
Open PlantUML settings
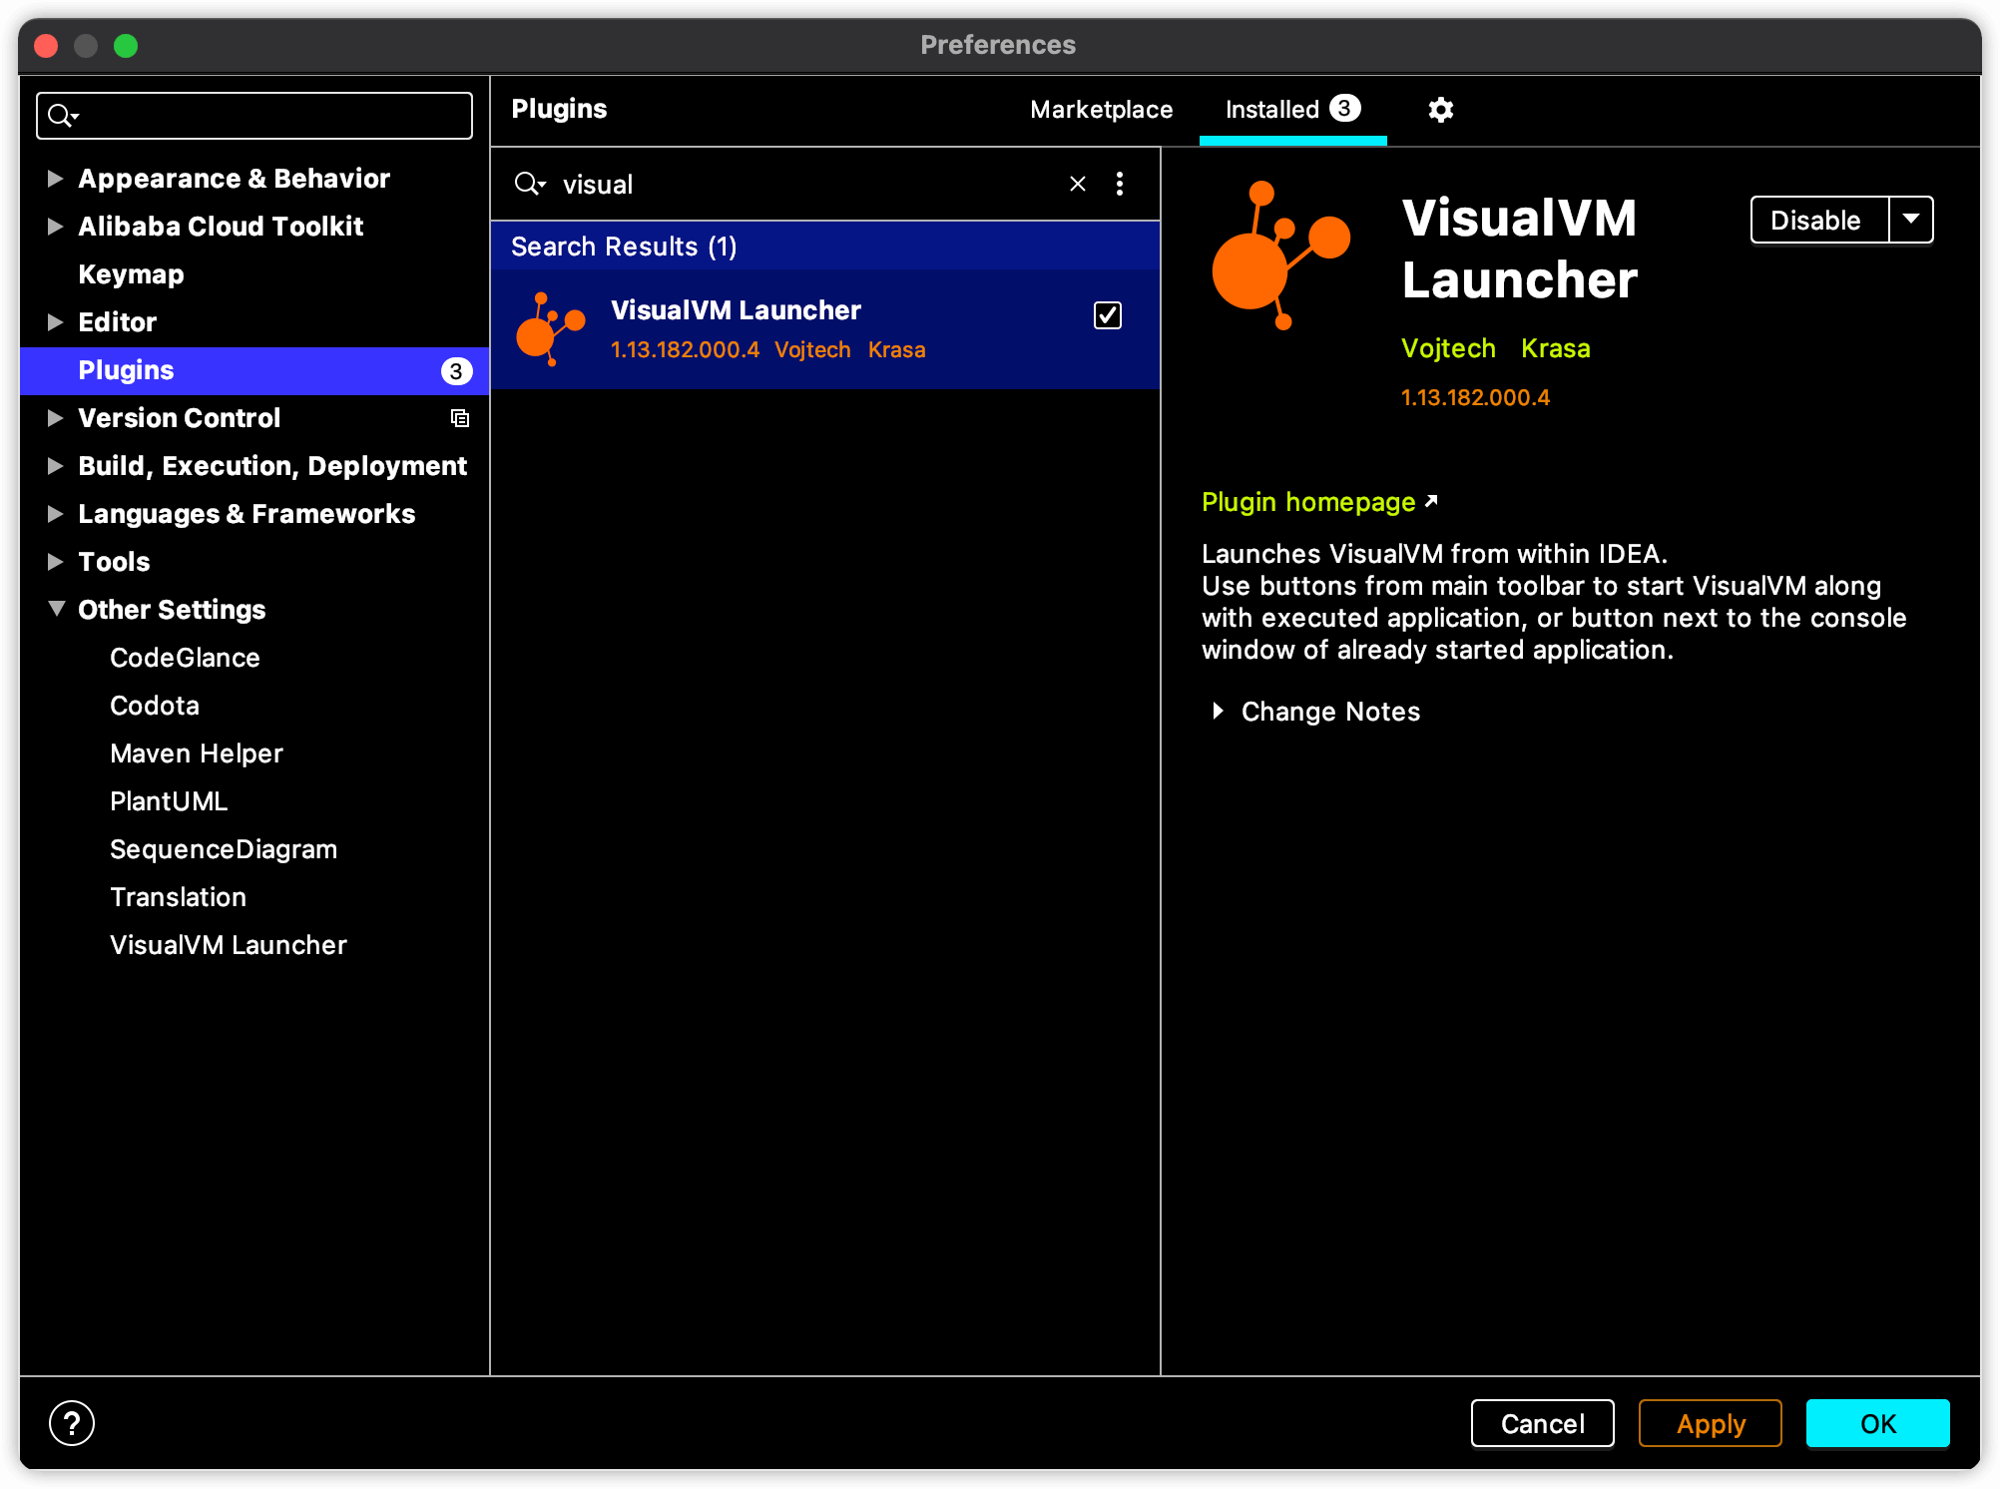169,801
